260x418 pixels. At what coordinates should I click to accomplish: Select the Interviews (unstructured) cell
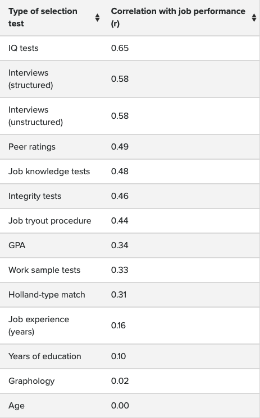(x=35, y=116)
